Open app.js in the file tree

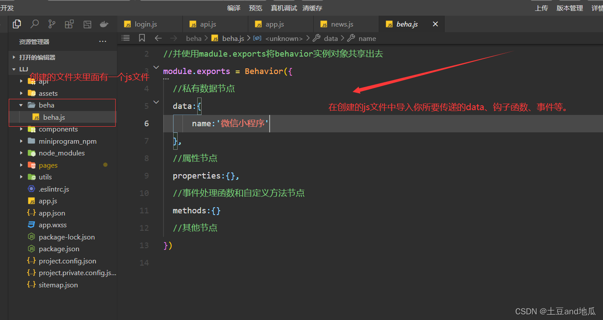(62, 201)
